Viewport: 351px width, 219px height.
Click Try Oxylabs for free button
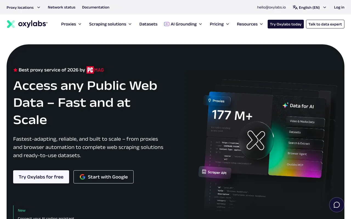[x=41, y=177]
